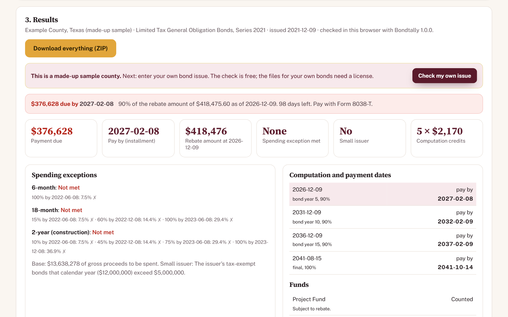This screenshot has height=317, width=508.
Task: Select the 2027-02-08 Pay by (installment) card
Action: (x=138, y=138)
